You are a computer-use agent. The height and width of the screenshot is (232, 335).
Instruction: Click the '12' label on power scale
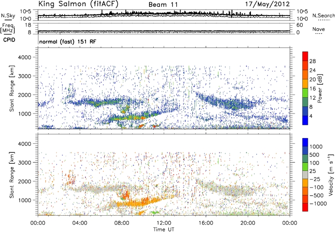[x=312, y=98]
